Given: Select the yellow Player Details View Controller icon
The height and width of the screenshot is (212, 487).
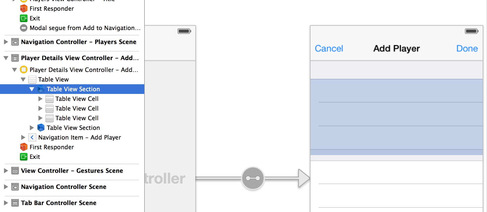Looking at the screenshot, I should [24, 70].
